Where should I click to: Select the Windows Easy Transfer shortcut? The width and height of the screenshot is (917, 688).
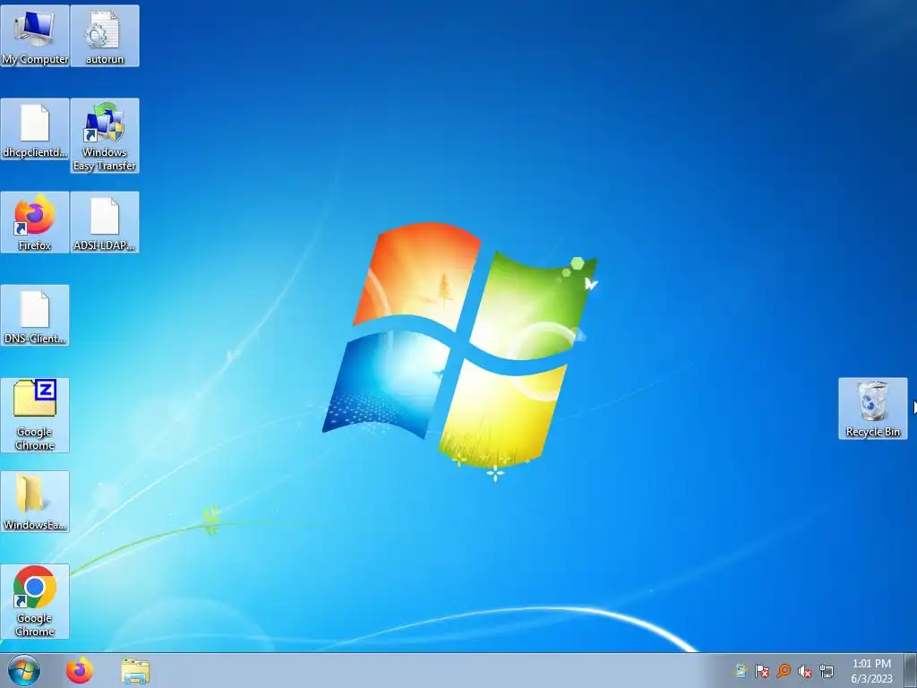point(105,136)
